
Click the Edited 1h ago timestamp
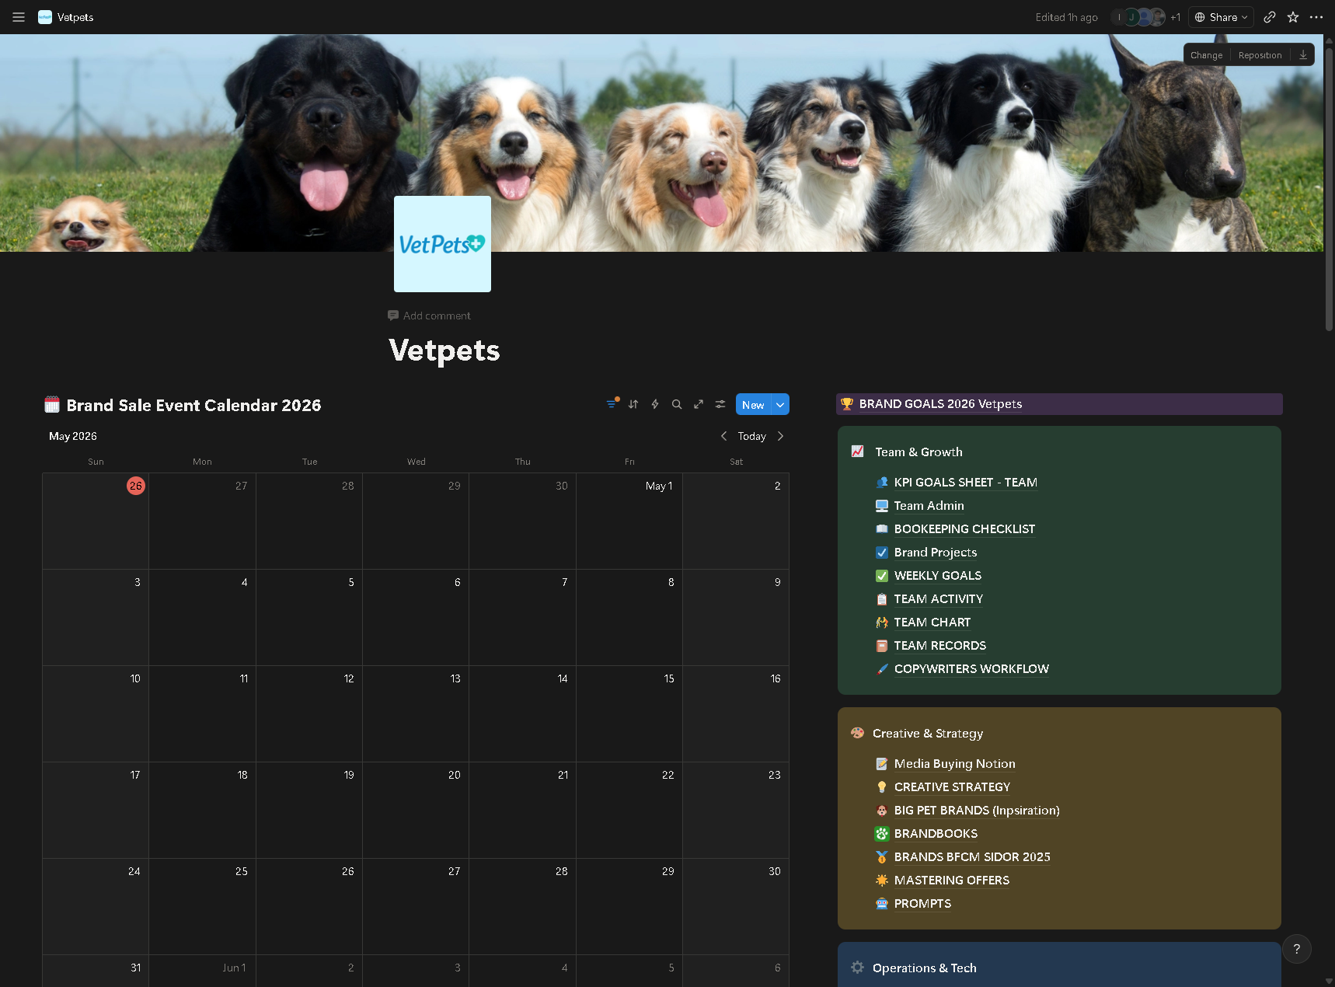coord(1066,17)
